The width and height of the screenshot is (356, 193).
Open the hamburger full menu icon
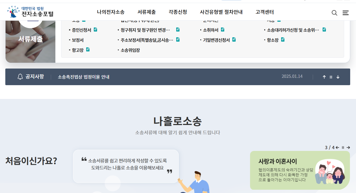click(345, 13)
